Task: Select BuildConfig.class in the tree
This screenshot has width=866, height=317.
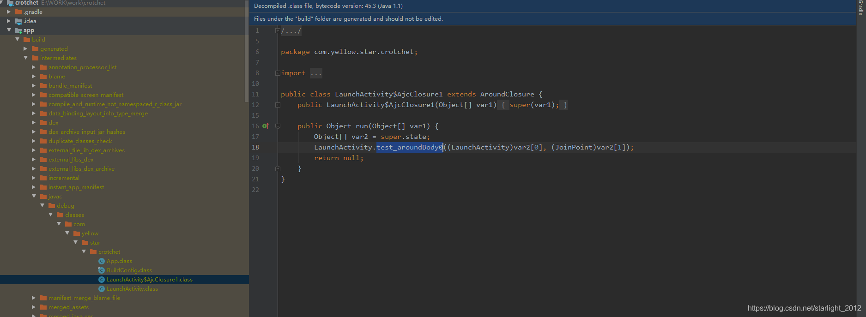Action: click(129, 270)
